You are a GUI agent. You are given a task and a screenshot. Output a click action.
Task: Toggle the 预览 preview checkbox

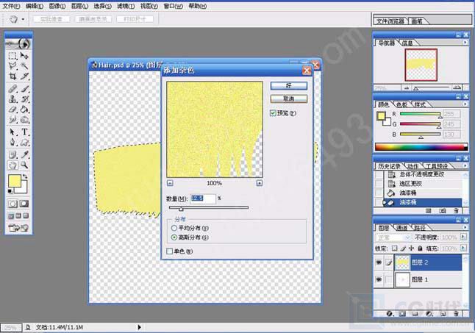click(x=274, y=113)
